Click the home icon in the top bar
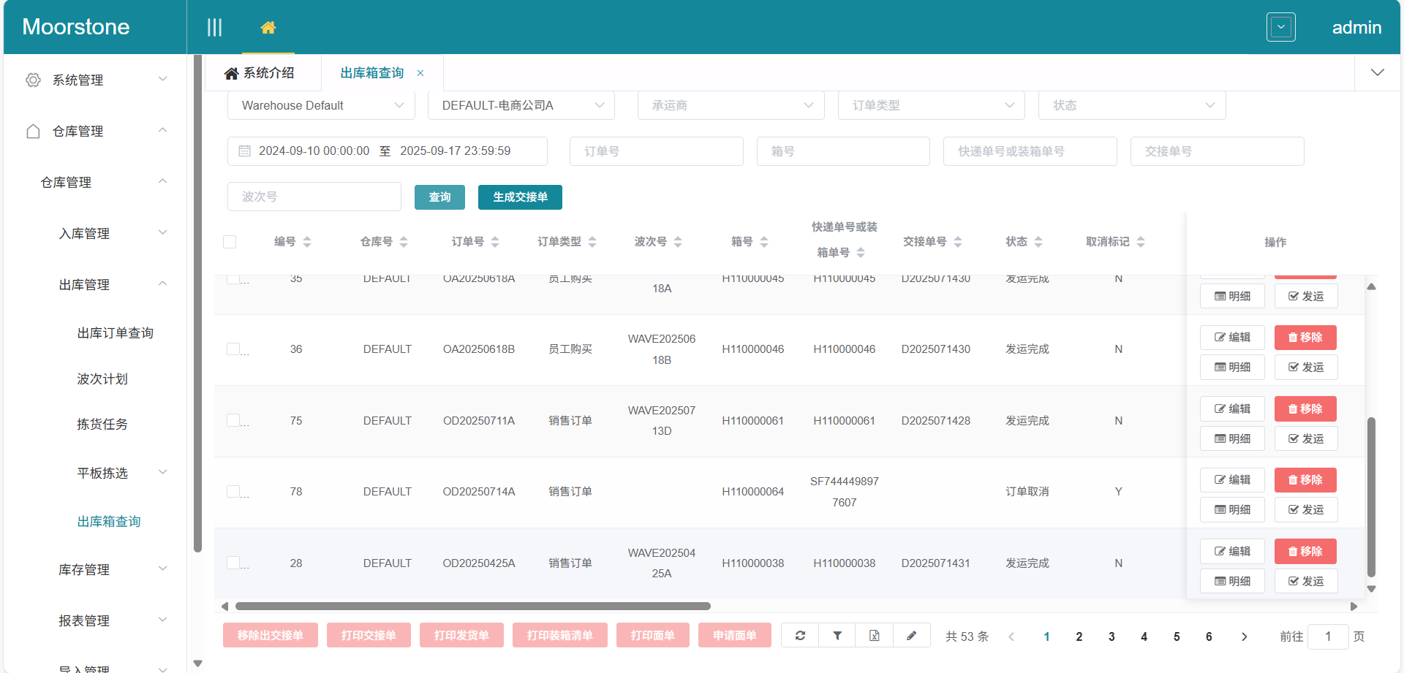This screenshot has width=1404, height=673. [x=268, y=26]
